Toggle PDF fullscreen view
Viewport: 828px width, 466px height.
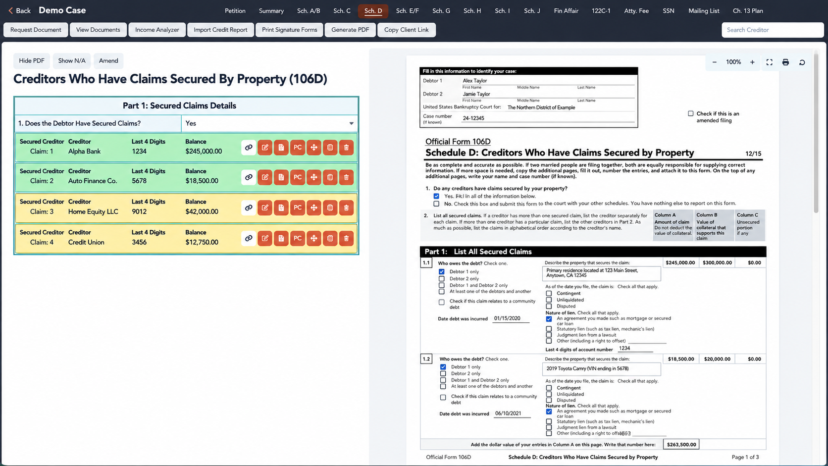pos(769,62)
